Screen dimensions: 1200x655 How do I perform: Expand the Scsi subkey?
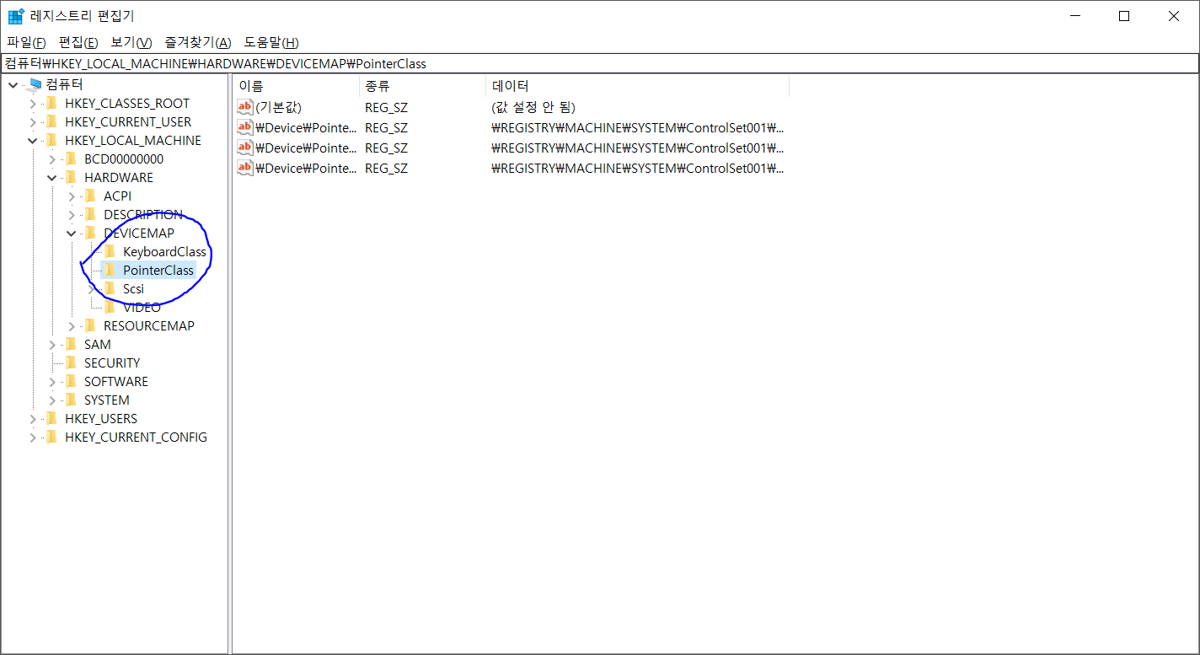coord(91,289)
